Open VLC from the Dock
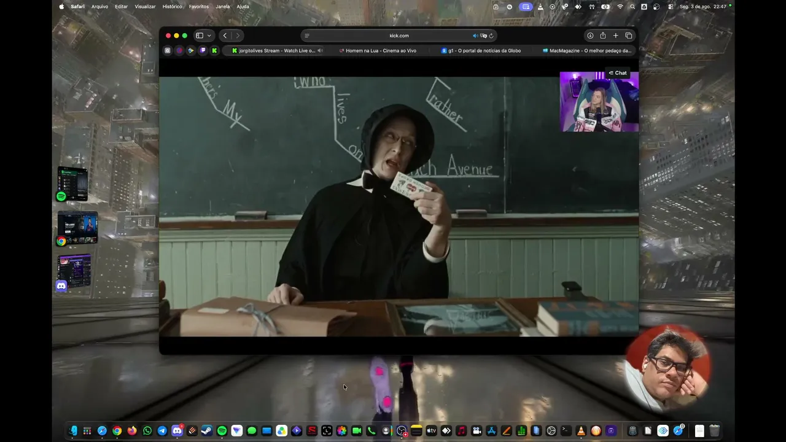This screenshot has width=786, height=442. click(581, 431)
